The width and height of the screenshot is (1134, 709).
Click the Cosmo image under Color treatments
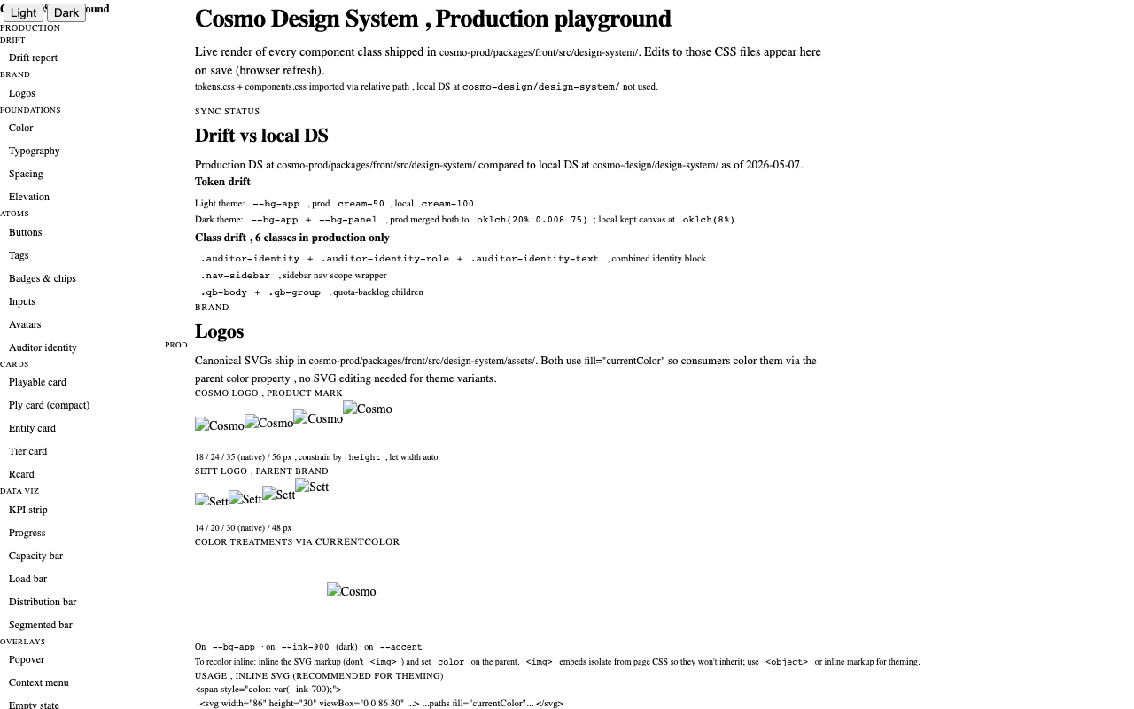coord(352,591)
